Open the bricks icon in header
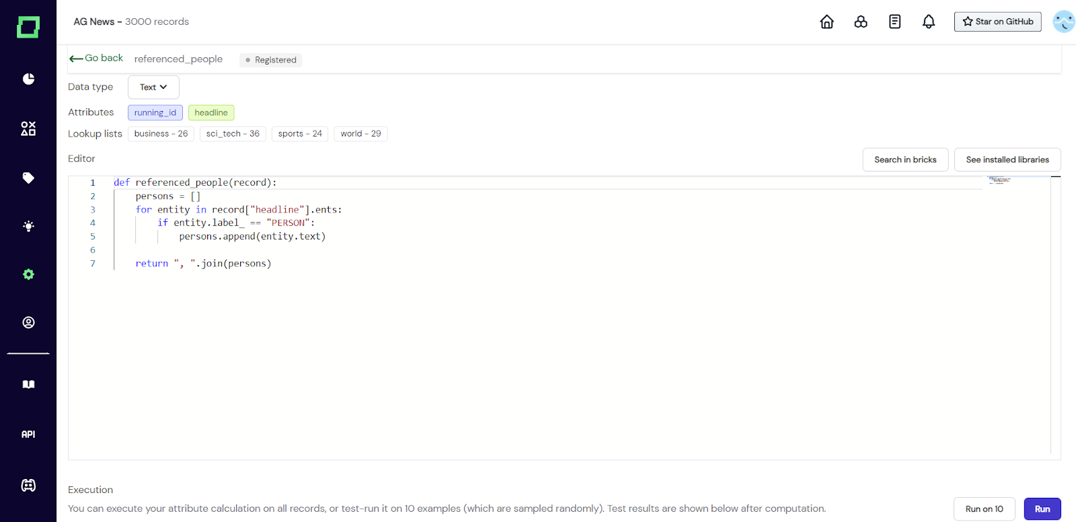1076x522 pixels. click(861, 22)
